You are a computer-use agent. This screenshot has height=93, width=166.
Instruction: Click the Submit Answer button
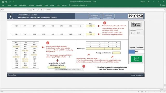(x=136, y=59)
